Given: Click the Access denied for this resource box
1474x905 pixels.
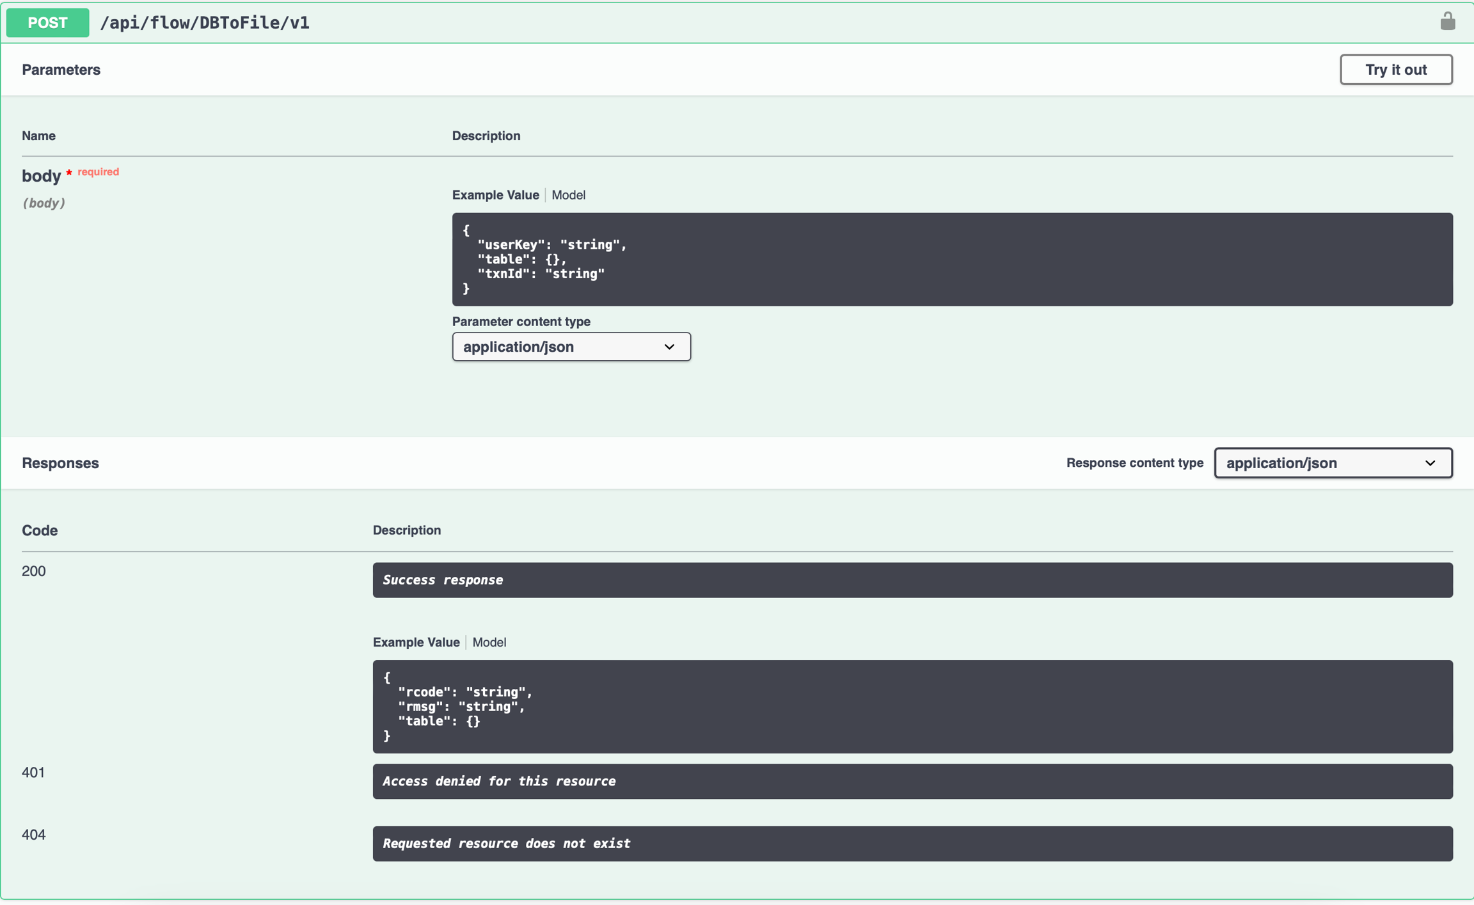Looking at the screenshot, I should click(912, 781).
